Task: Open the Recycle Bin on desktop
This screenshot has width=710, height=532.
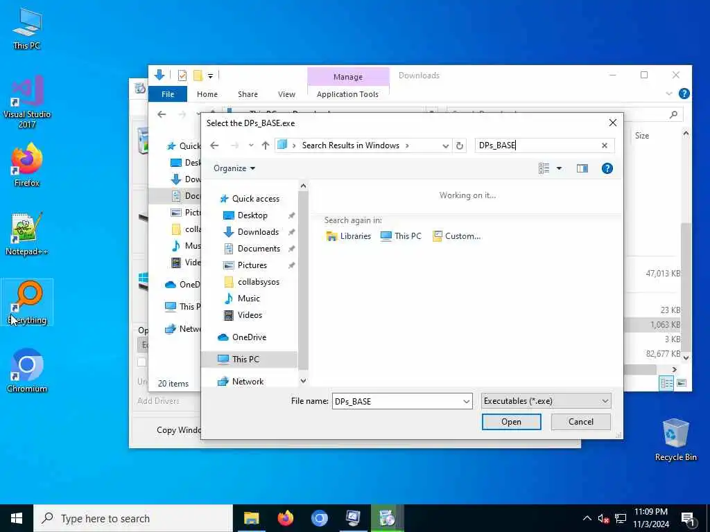Action: tap(675, 440)
